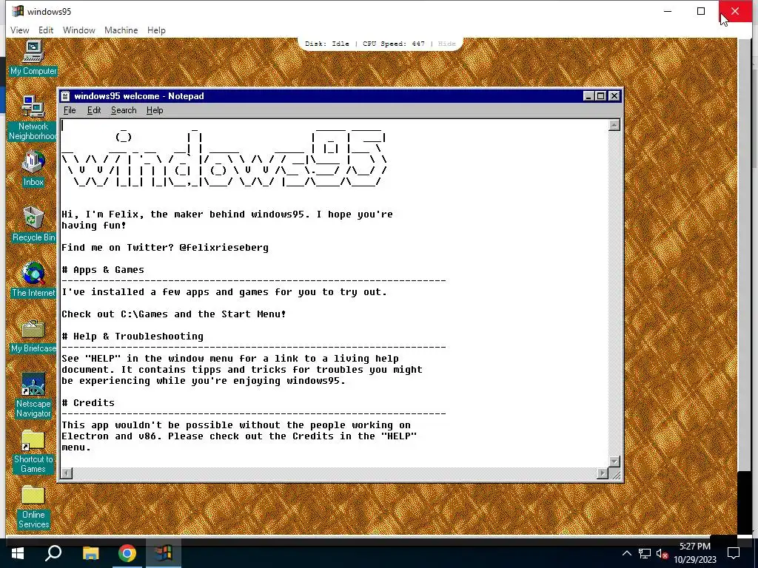Open emulator Machine menu
This screenshot has width=758, height=568.
pos(121,30)
